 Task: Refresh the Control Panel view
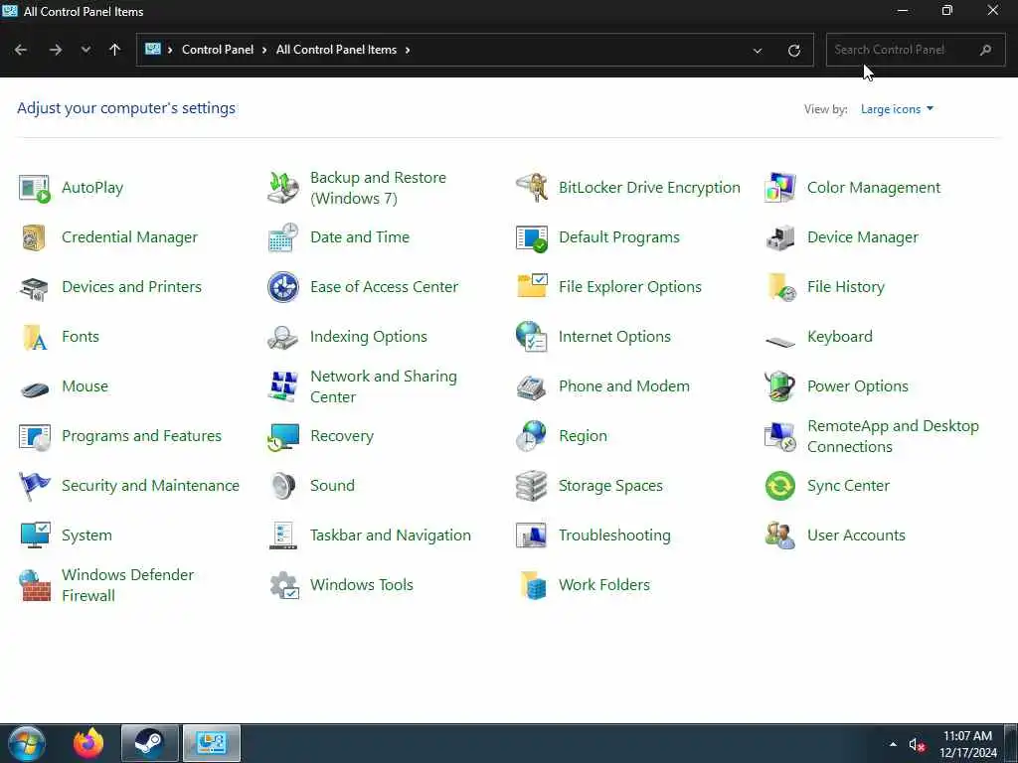794,51
